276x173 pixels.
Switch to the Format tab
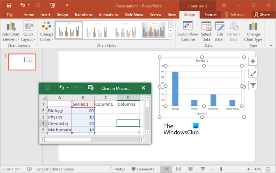210,15
